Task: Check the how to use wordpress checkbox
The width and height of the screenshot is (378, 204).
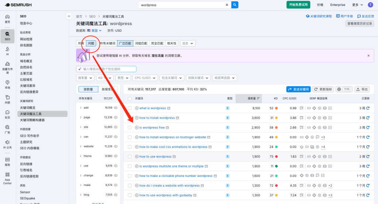Action: [130, 156]
